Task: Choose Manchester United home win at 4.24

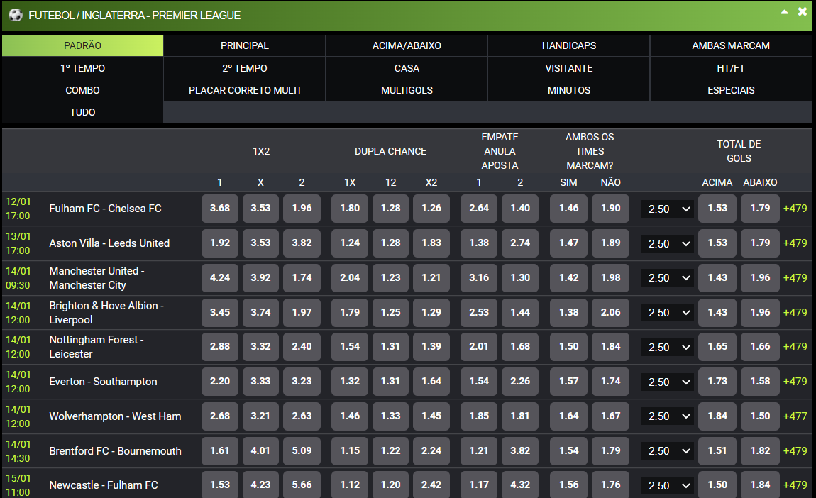Action: point(220,278)
